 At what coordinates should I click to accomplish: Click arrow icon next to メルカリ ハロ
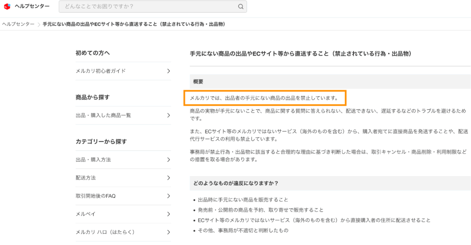(x=168, y=232)
